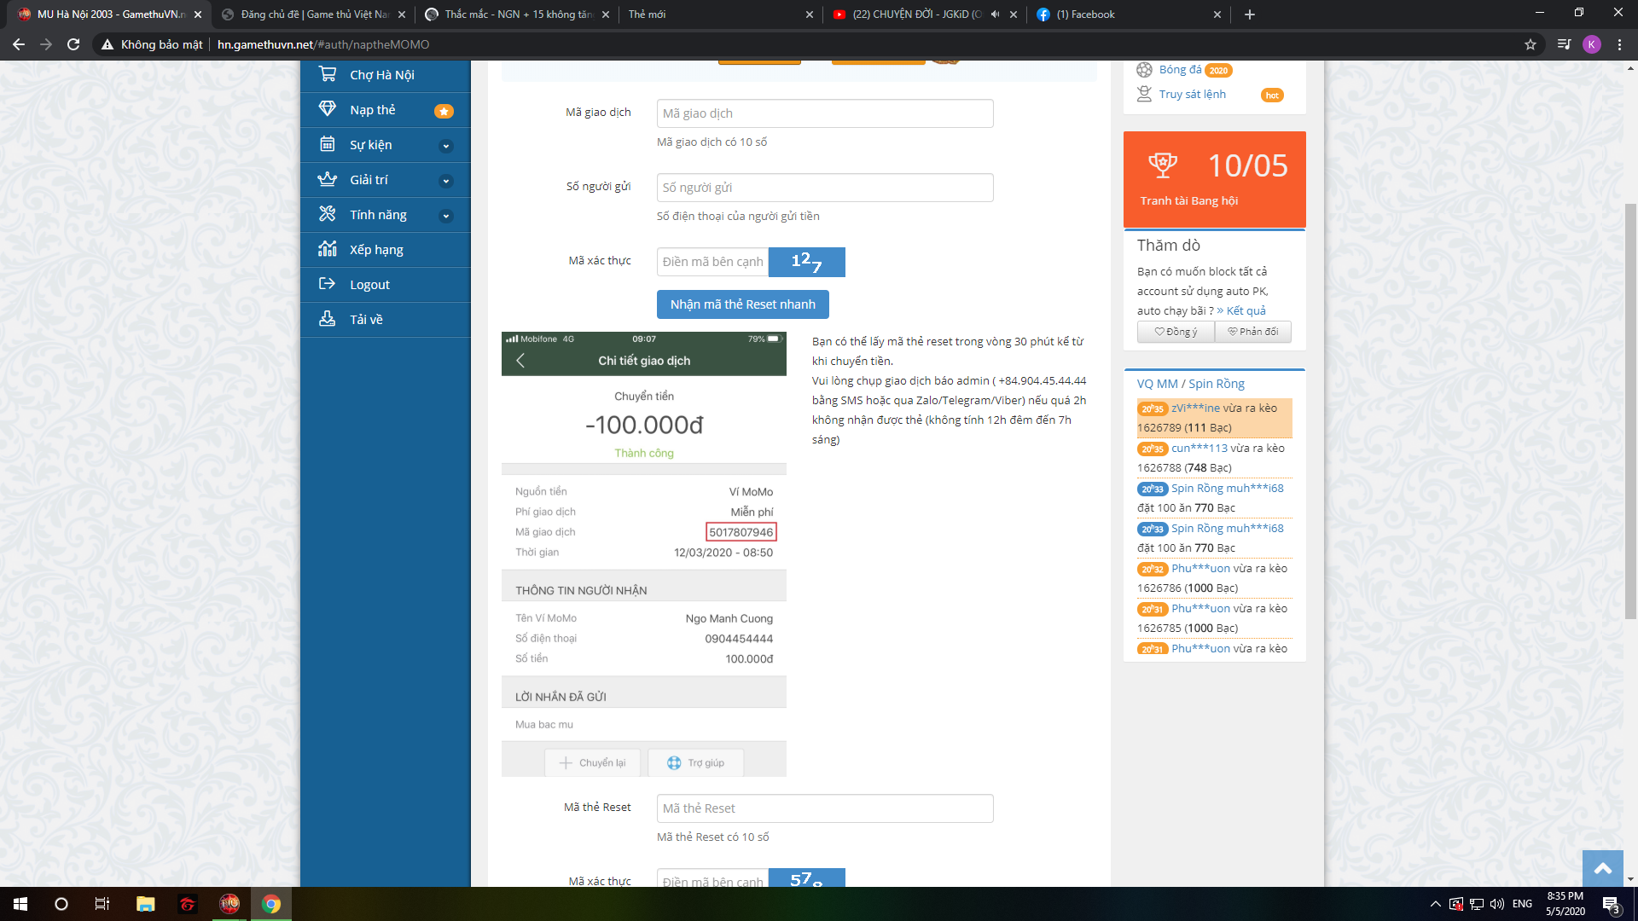The image size is (1638, 921).
Task: Click the Xếp hạng chart icon
Action: (x=327, y=249)
